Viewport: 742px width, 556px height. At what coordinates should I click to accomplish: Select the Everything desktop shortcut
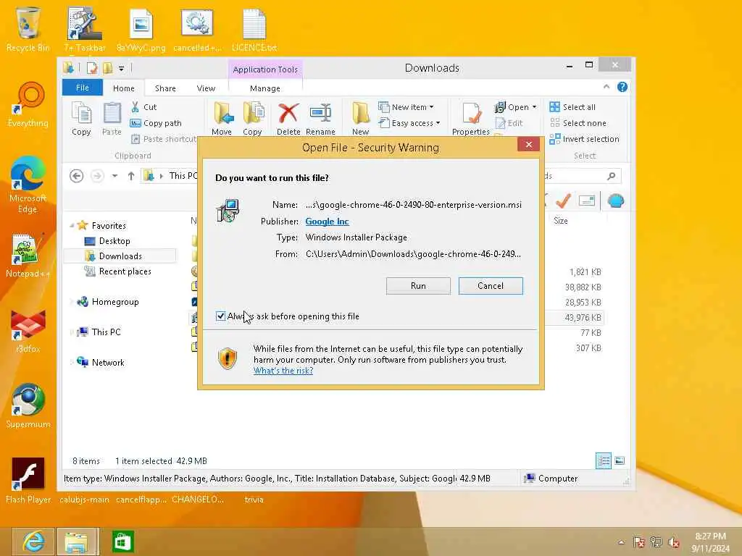pyautogui.click(x=28, y=104)
